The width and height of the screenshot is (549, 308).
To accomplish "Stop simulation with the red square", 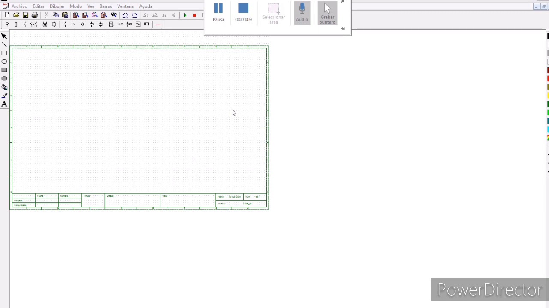I will (x=194, y=15).
